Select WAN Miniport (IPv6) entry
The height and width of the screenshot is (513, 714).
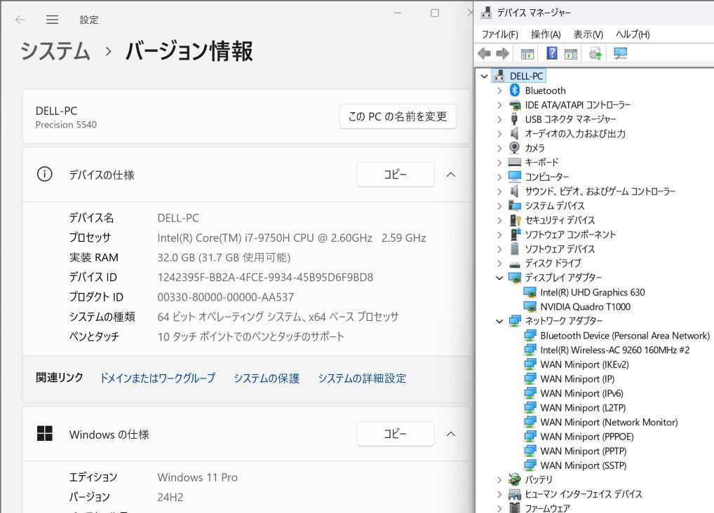tap(581, 393)
